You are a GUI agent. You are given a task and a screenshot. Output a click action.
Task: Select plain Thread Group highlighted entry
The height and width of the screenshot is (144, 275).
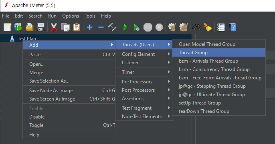(x=219, y=53)
